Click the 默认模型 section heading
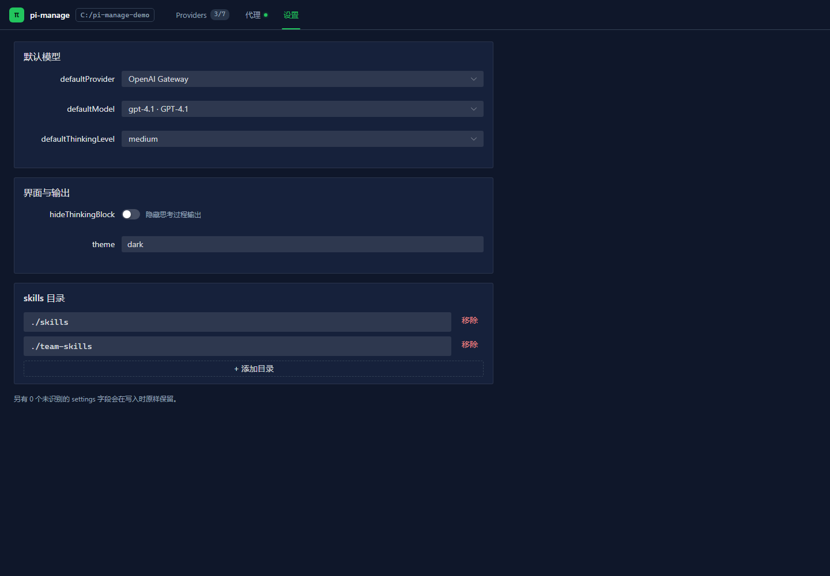This screenshot has width=830, height=576. click(x=42, y=56)
